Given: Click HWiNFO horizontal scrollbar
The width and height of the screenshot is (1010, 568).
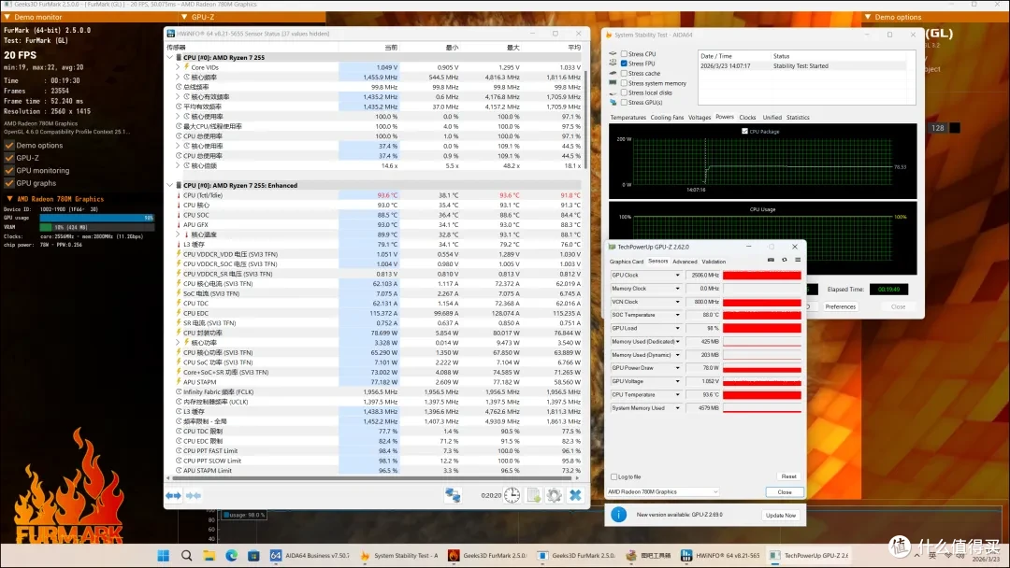Looking at the screenshot, I should click(373, 478).
